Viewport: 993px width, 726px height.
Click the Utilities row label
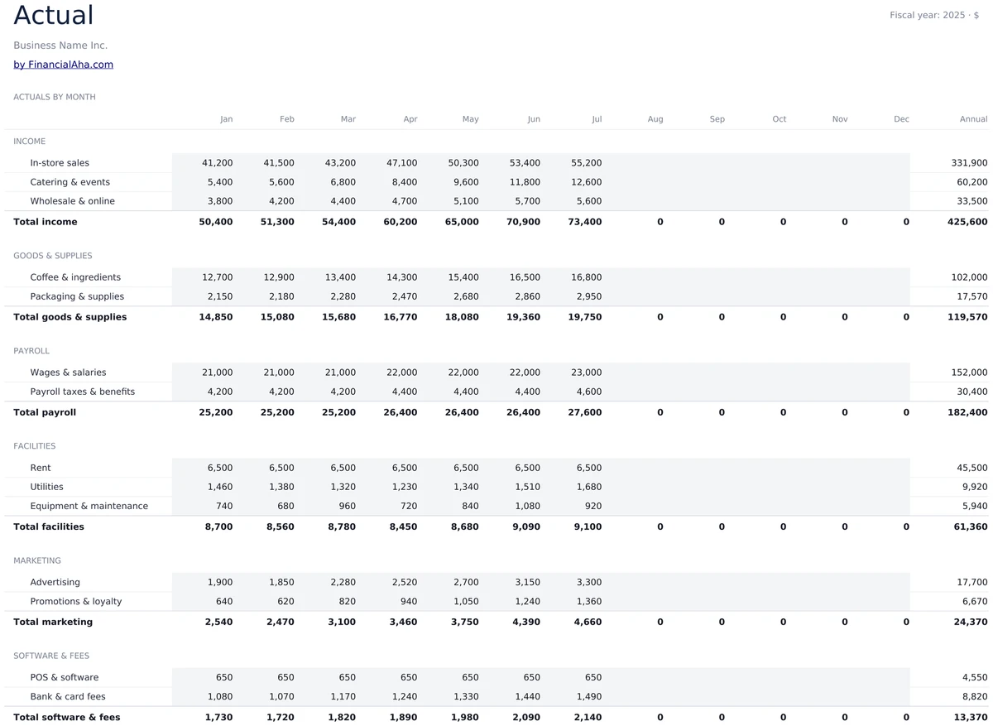46,487
